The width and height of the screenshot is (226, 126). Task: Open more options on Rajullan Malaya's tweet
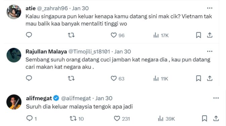[210, 51]
